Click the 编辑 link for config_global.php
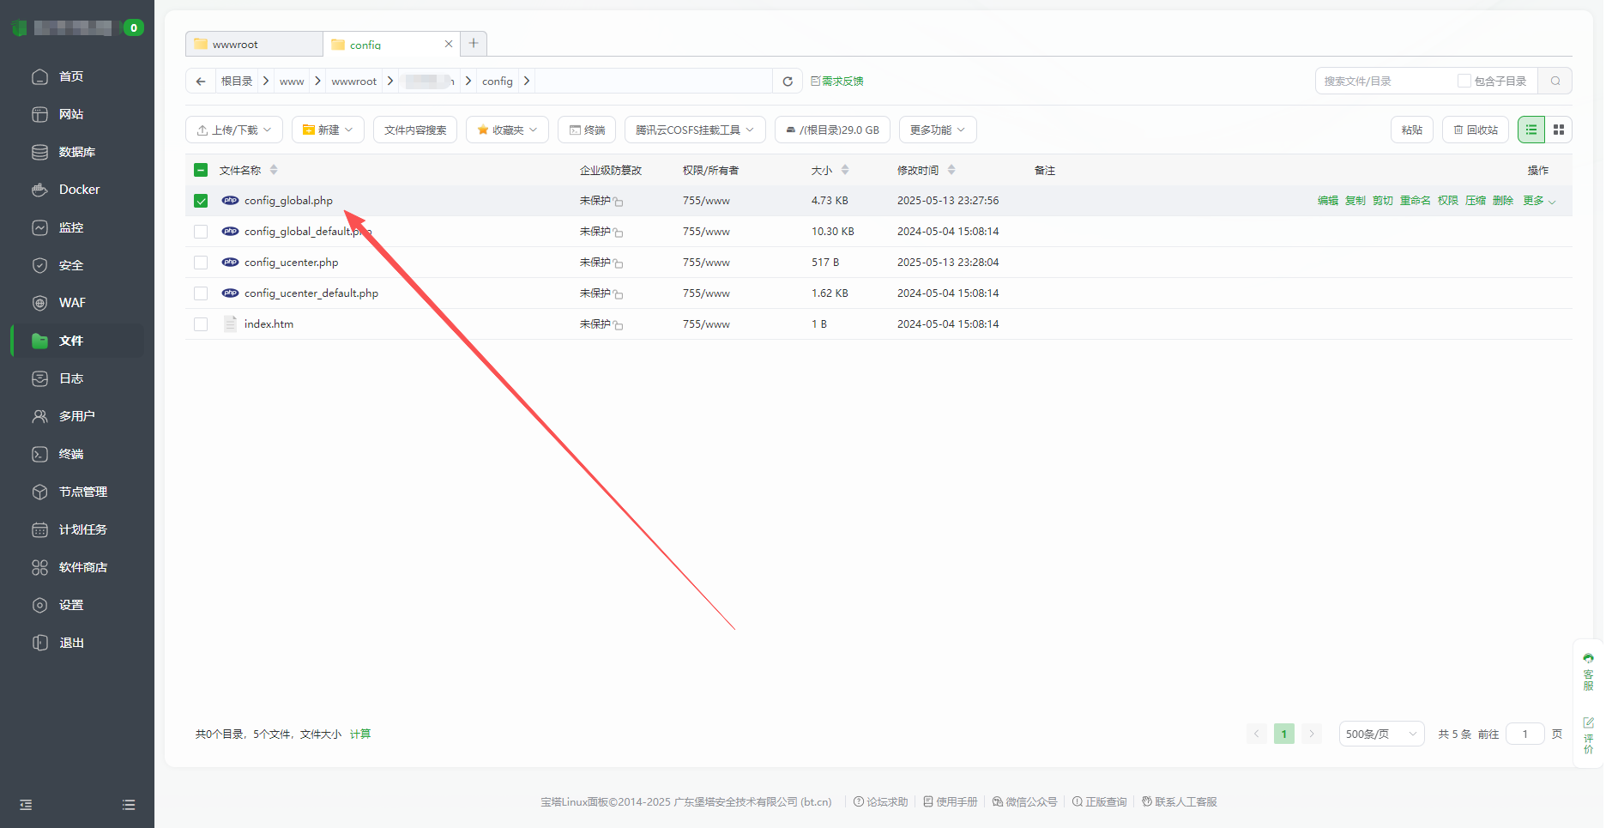Viewport: 1612px width, 828px height. [x=1327, y=201]
